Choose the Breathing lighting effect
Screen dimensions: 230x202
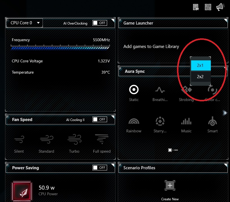160,93
